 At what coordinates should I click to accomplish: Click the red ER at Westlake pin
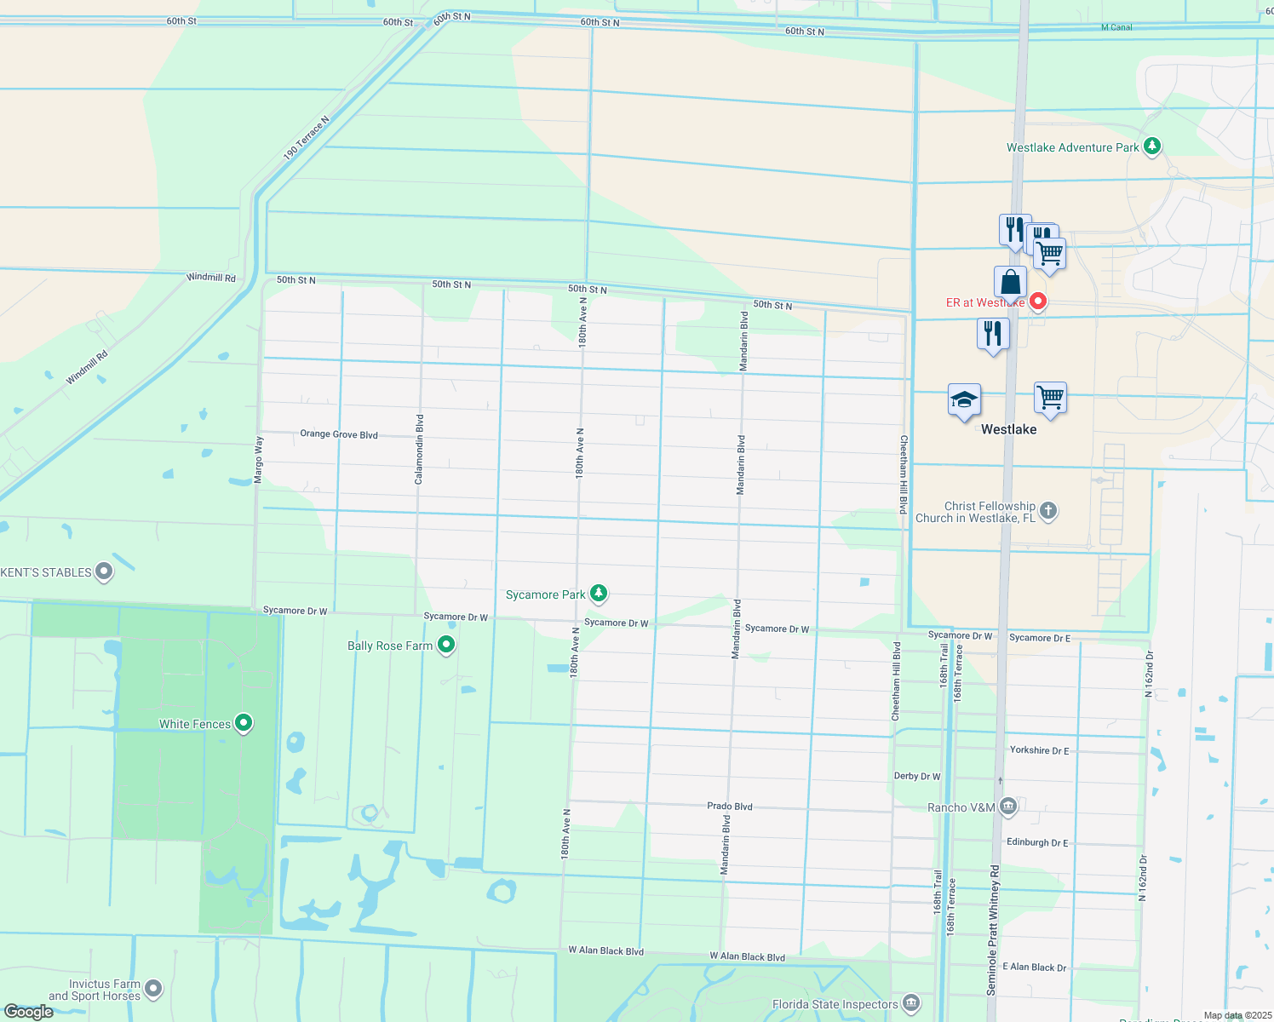tap(1038, 301)
